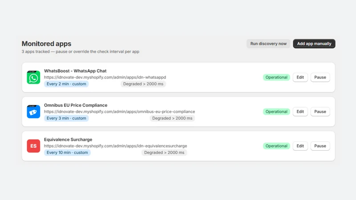Click the Omnibus EU Price Compliance icon
This screenshot has width=356, height=200.
point(33,112)
